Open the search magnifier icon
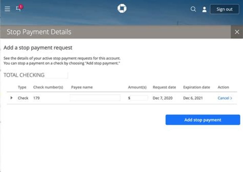The width and height of the screenshot is (243, 172). pos(193,9)
